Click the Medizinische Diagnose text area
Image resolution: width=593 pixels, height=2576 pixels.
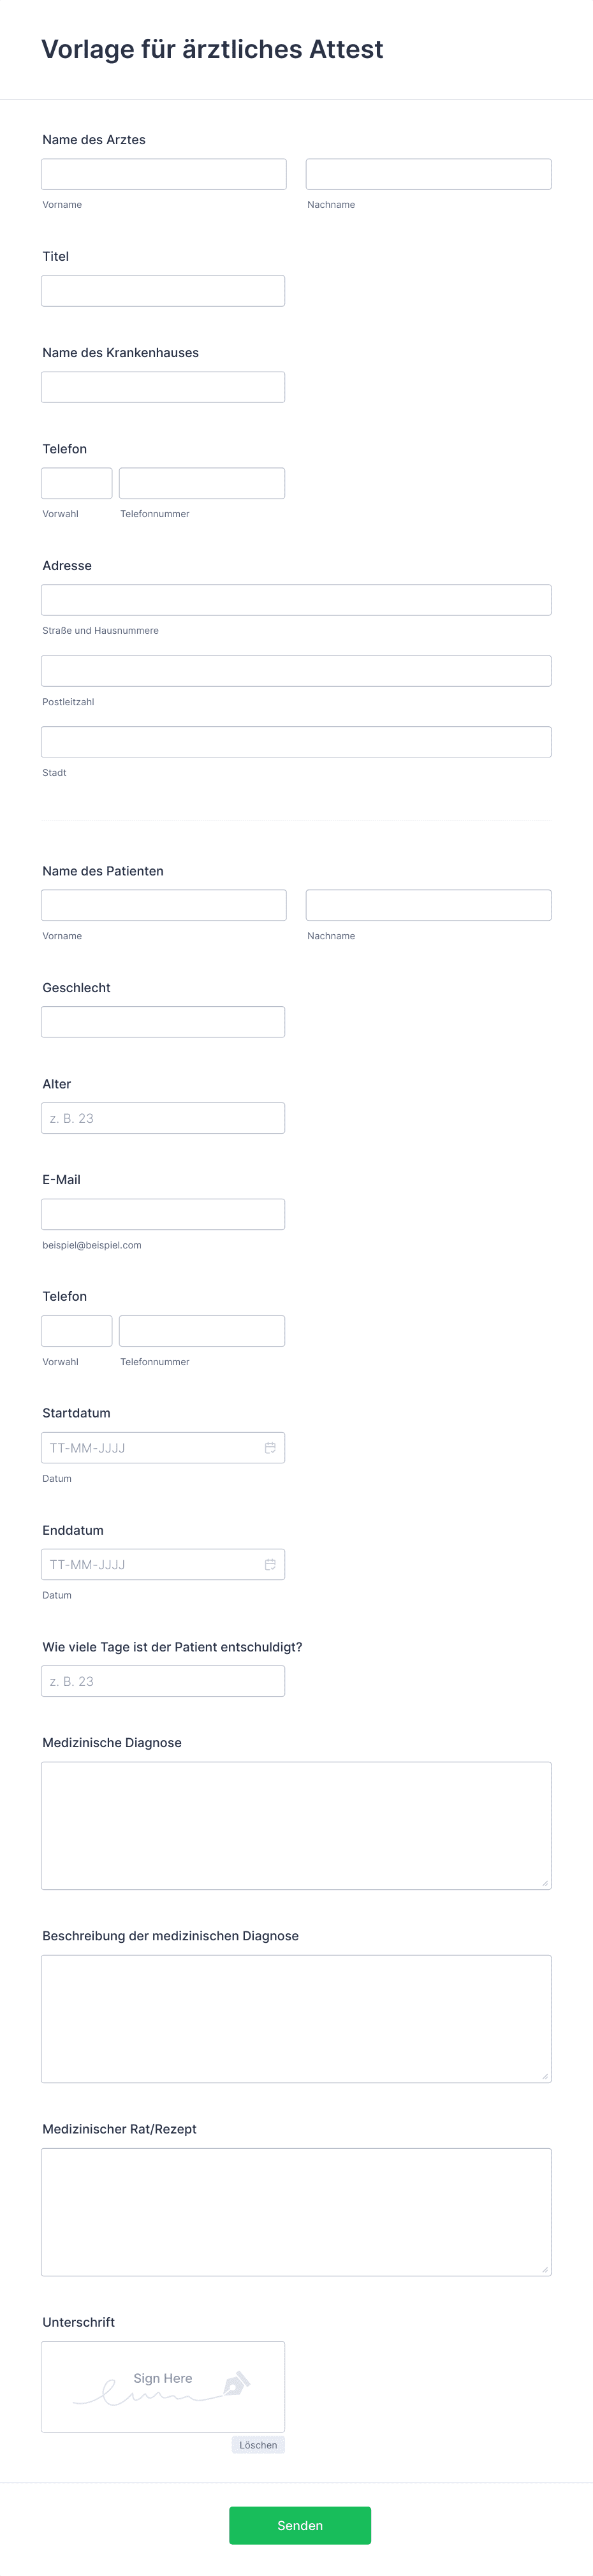click(x=296, y=1825)
